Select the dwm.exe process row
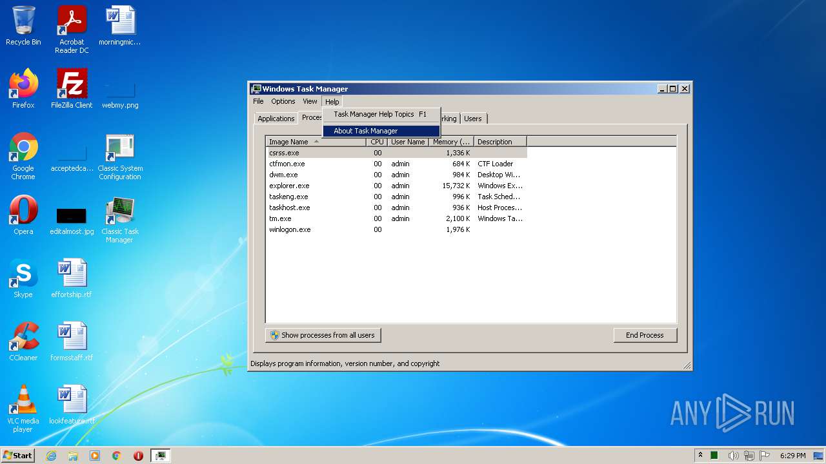The image size is (826, 464). click(x=396, y=175)
